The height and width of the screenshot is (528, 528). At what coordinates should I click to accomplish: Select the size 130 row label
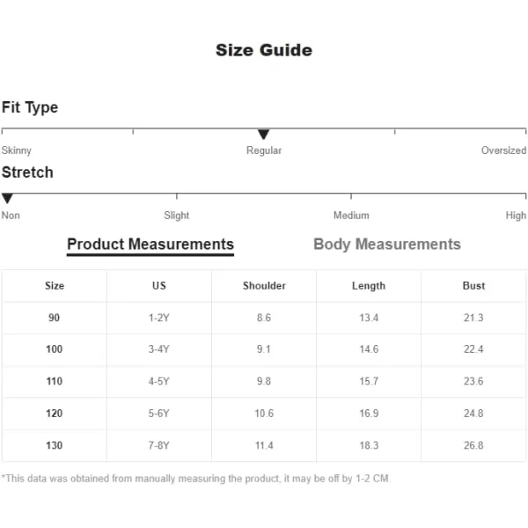(55, 445)
